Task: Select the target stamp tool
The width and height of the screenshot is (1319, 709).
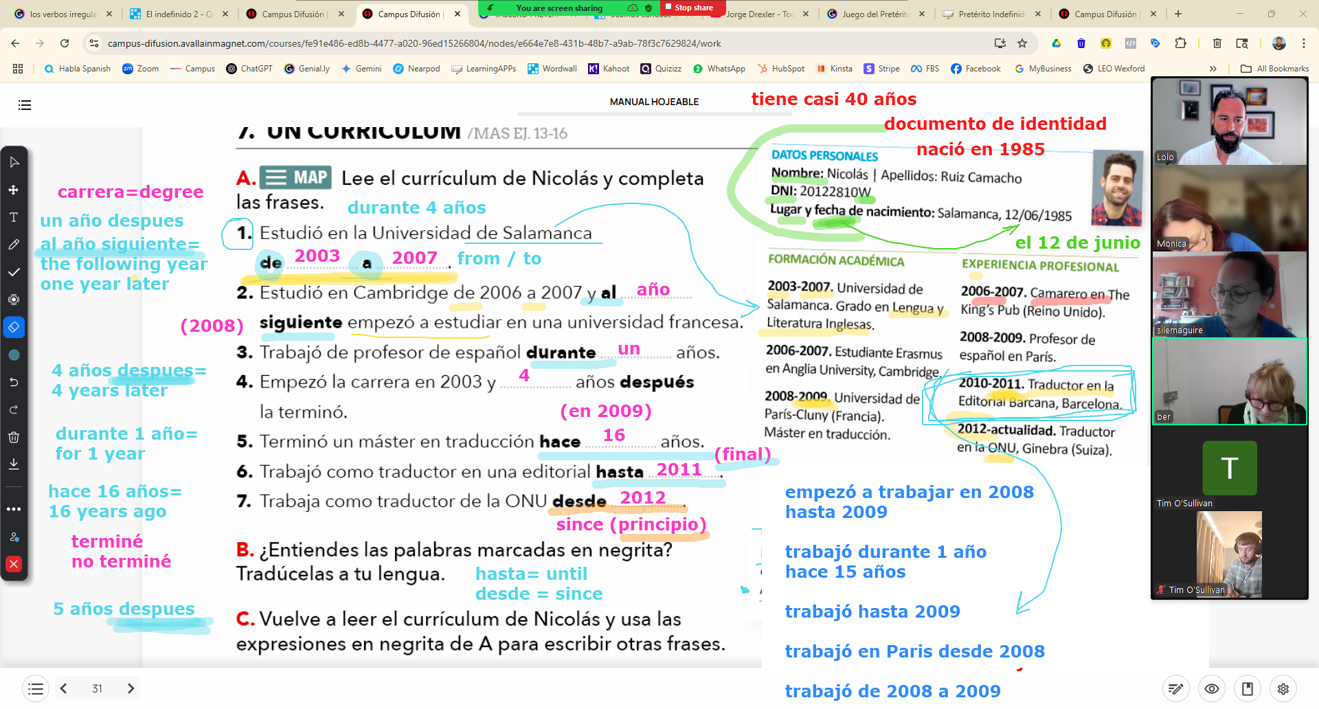Action: (x=14, y=300)
